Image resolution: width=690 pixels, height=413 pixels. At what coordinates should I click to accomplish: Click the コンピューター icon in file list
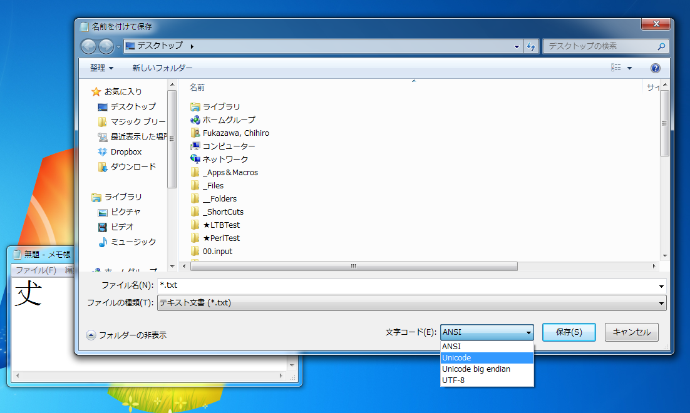coord(195,146)
